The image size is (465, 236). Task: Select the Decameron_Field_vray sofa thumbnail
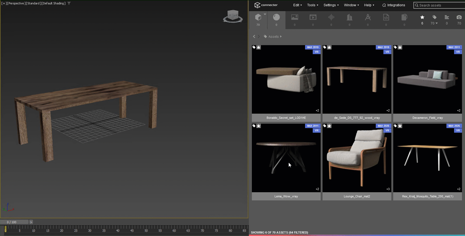pos(428,79)
